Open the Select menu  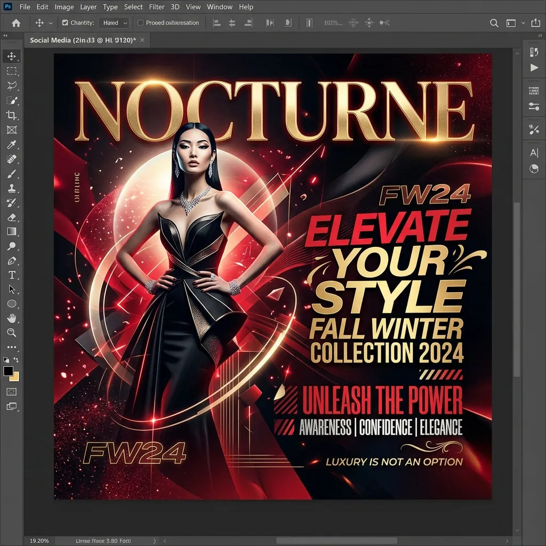point(133,6)
